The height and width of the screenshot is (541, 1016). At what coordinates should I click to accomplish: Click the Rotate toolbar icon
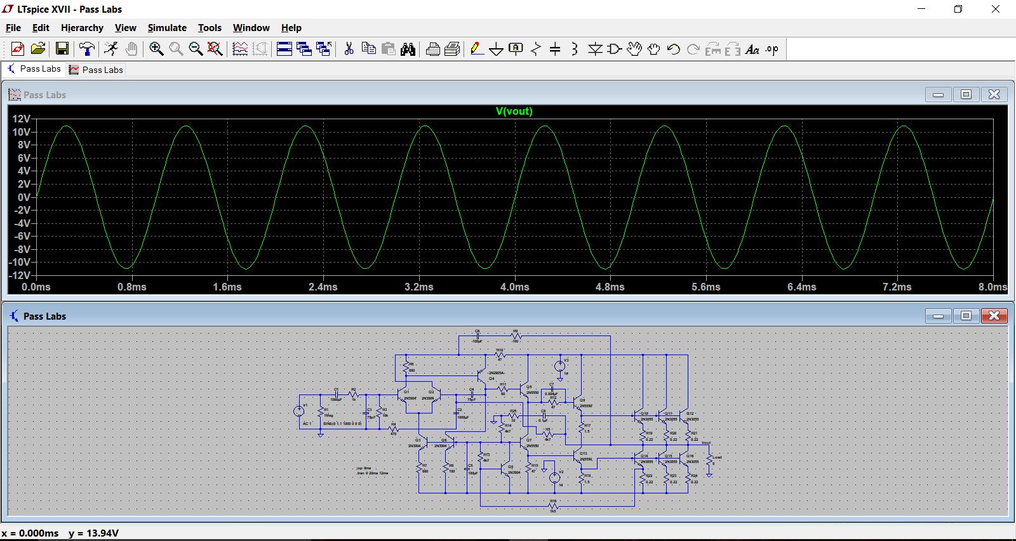click(713, 49)
